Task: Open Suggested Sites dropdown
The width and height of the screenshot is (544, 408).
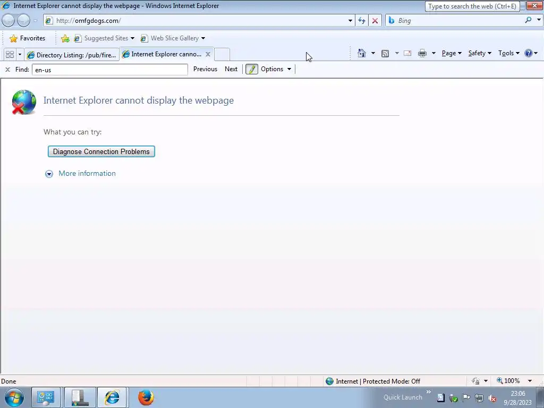Action: (x=104, y=38)
